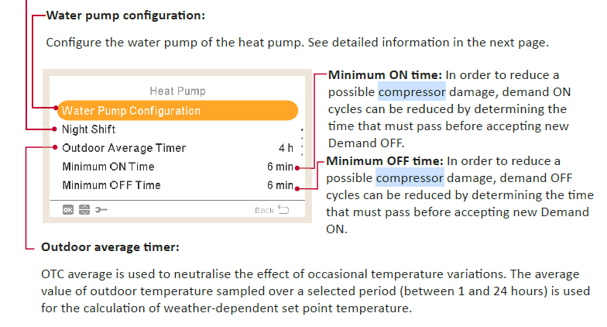Click the up/down navigation arrows icon

click(x=84, y=209)
